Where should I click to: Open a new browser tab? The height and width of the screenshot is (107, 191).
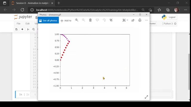[x=59, y=3]
